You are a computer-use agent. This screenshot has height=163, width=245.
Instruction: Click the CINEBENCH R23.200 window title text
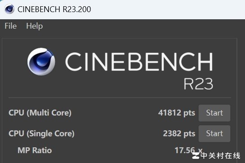click(54, 9)
